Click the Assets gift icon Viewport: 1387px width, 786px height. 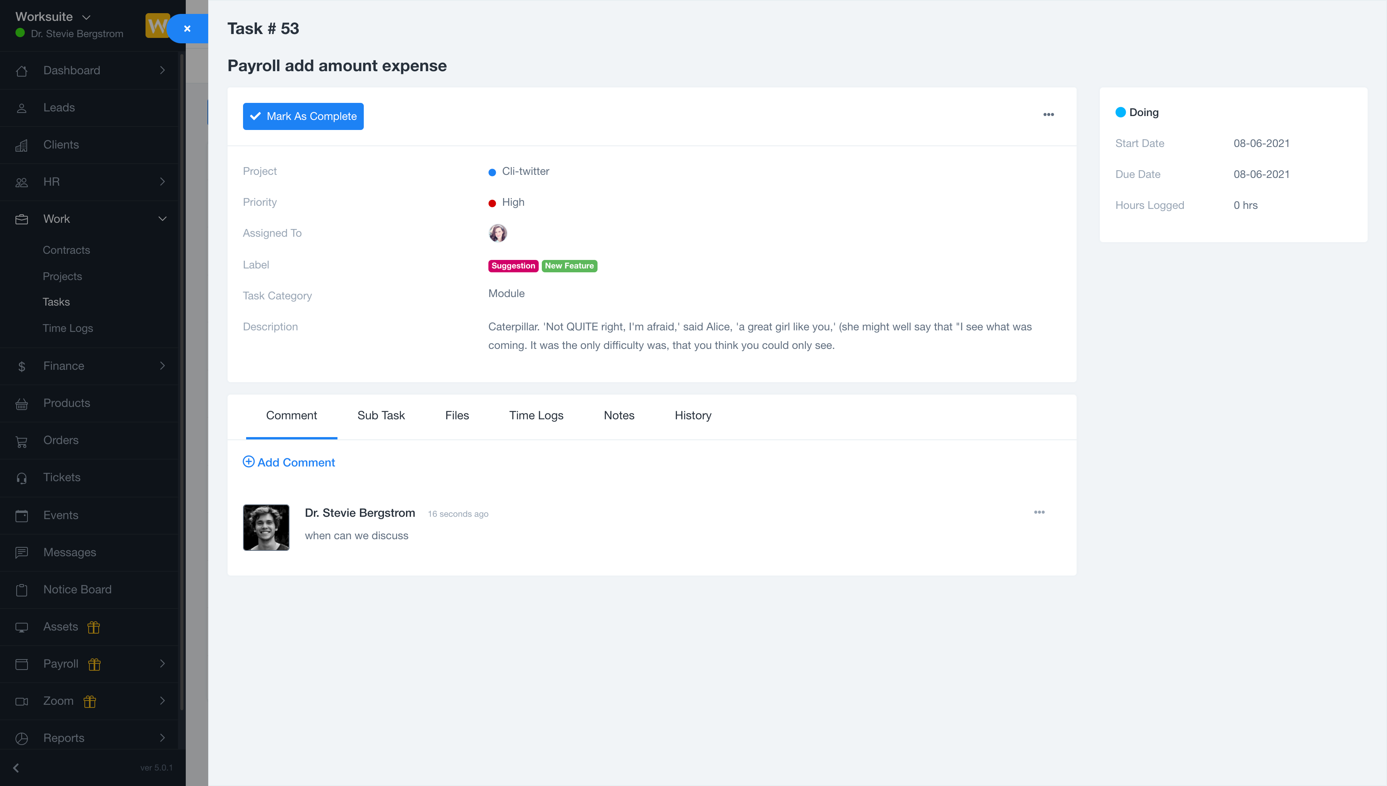click(x=93, y=627)
